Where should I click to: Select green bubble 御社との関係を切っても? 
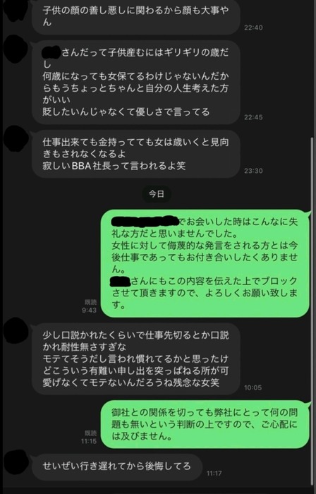pyautogui.click(x=205, y=424)
